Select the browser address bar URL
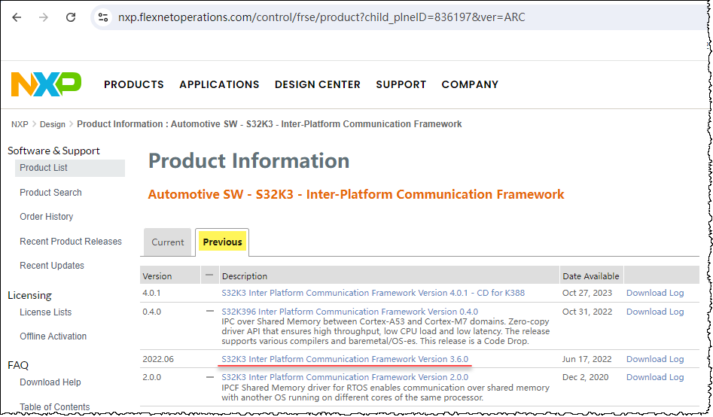The height and width of the screenshot is (417, 713). 321,17
